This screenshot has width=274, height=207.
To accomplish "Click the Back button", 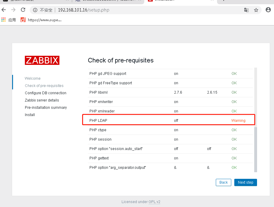I will pos(223,182).
